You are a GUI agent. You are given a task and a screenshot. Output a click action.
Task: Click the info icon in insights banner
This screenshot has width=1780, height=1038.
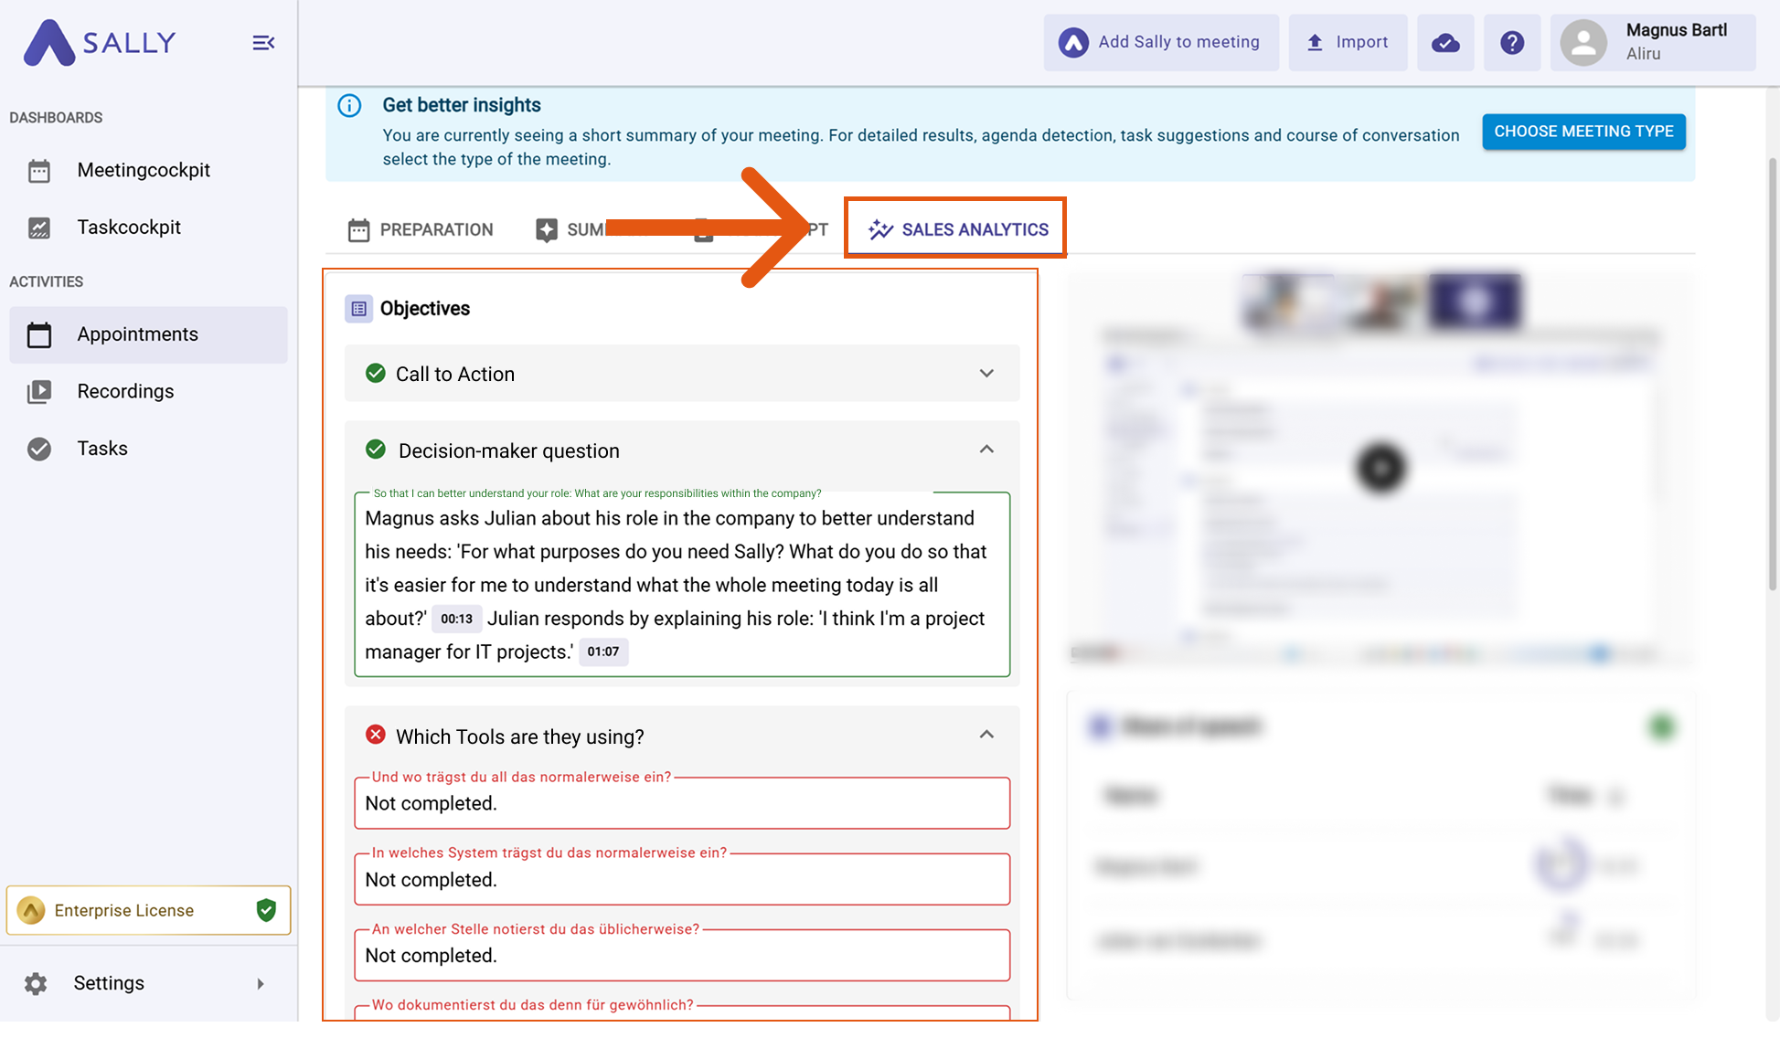tap(349, 105)
